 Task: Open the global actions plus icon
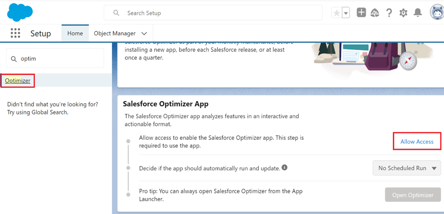361,13
